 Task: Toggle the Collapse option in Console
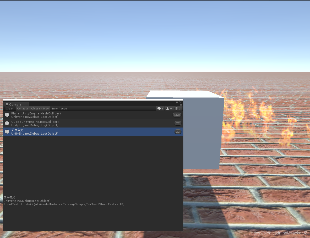(x=23, y=109)
